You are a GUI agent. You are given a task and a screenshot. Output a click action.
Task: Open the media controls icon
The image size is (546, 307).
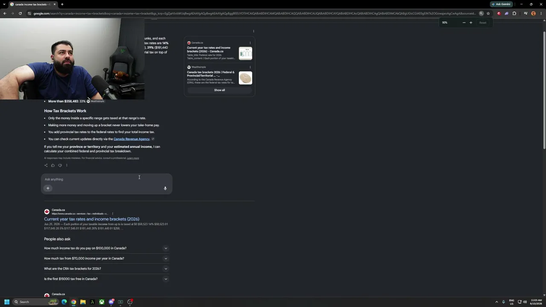pos(526,13)
